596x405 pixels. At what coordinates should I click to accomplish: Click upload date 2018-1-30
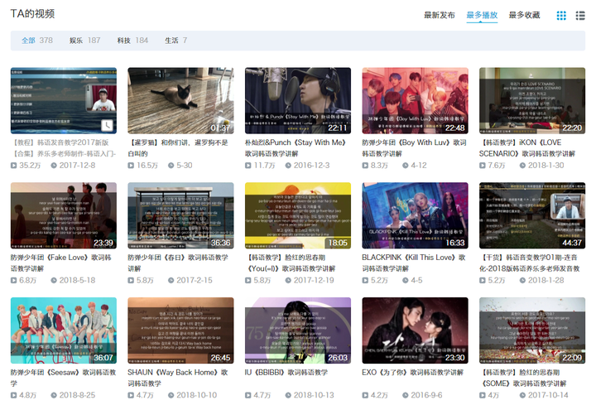tap(542, 166)
